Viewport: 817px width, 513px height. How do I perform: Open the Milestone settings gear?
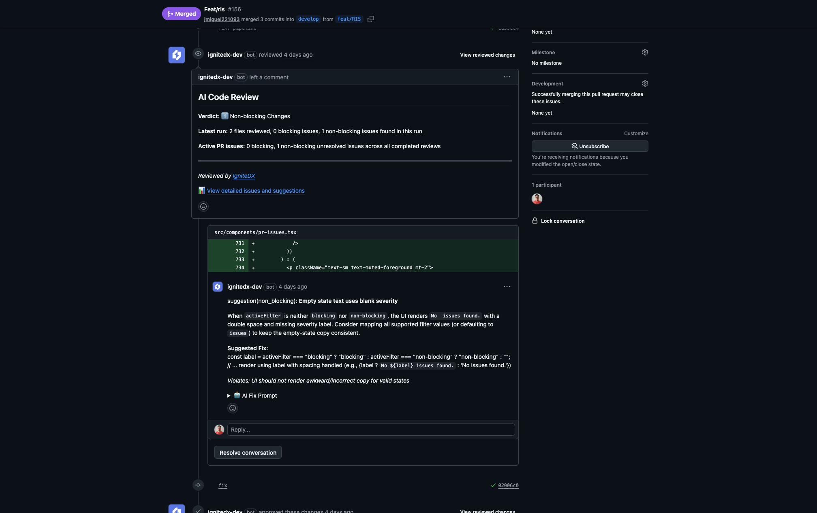tap(645, 52)
